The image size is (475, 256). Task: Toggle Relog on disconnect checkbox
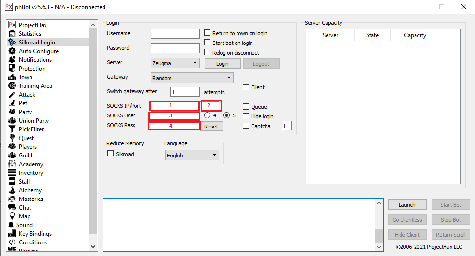coord(208,53)
